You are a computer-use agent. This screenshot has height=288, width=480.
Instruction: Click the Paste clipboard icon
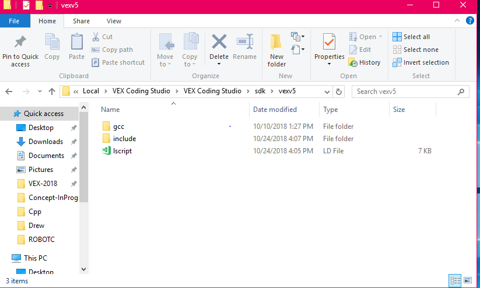pos(76,42)
